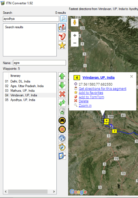138x198 pixels.
Task: Select waypoint 02 Agra, Uttar Pradesh
Action: [x=30, y=86]
